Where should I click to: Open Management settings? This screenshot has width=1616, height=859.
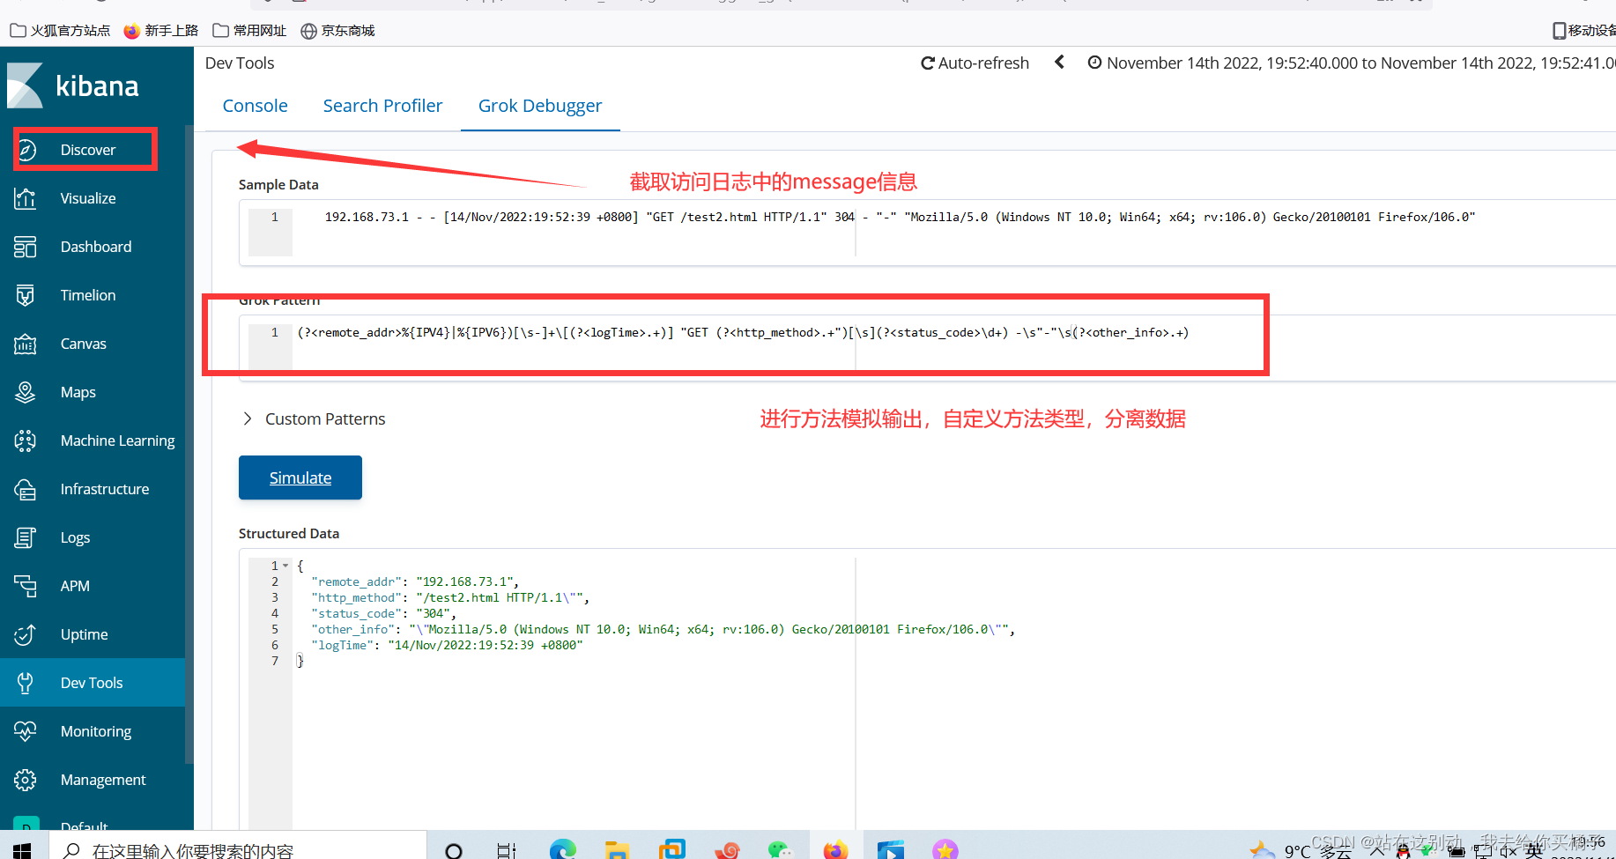(103, 779)
